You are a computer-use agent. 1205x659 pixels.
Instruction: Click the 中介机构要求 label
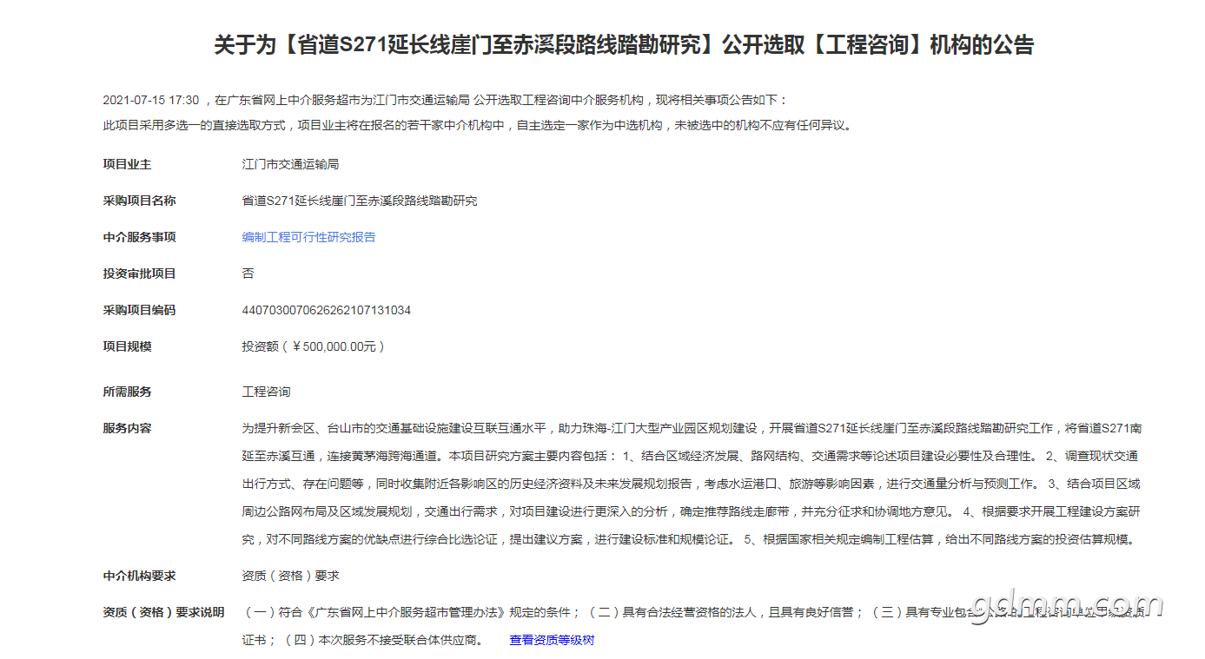[x=139, y=576]
